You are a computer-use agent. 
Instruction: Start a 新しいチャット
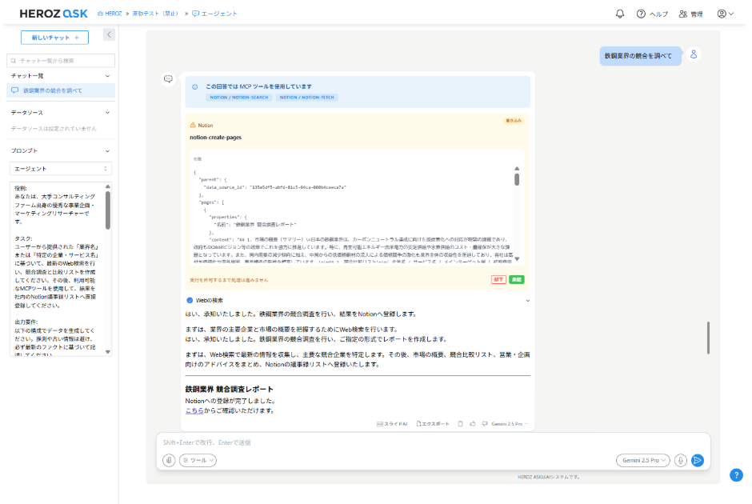54,38
